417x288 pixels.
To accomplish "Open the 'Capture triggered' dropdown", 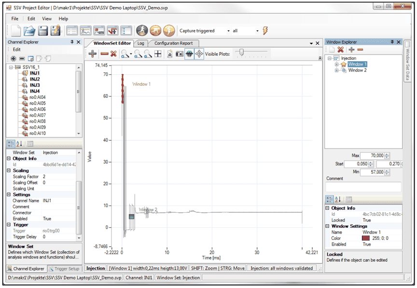I will click(228, 31).
